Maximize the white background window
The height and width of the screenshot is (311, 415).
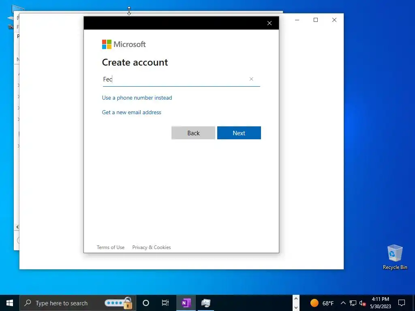point(315,20)
